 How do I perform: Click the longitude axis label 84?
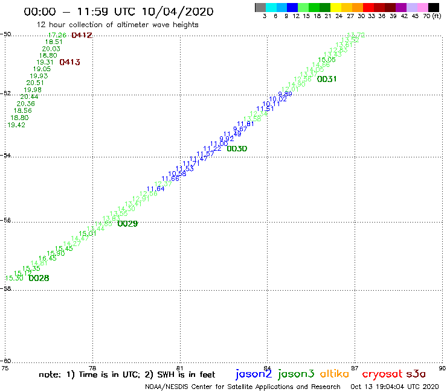point(267,368)
